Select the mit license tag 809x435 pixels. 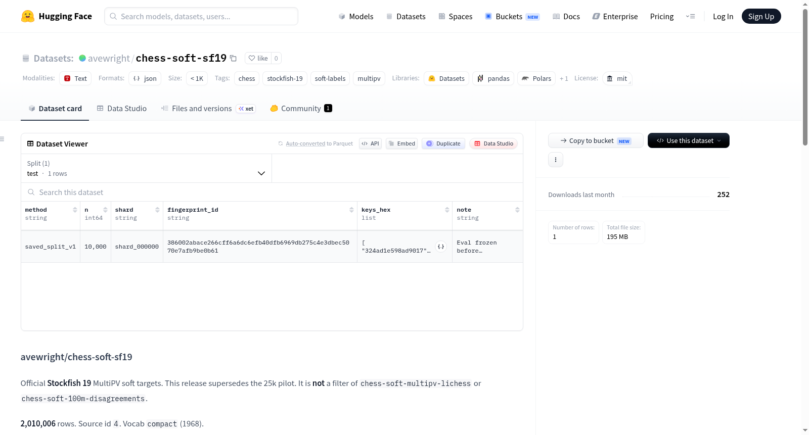click(x=617, y=78)
